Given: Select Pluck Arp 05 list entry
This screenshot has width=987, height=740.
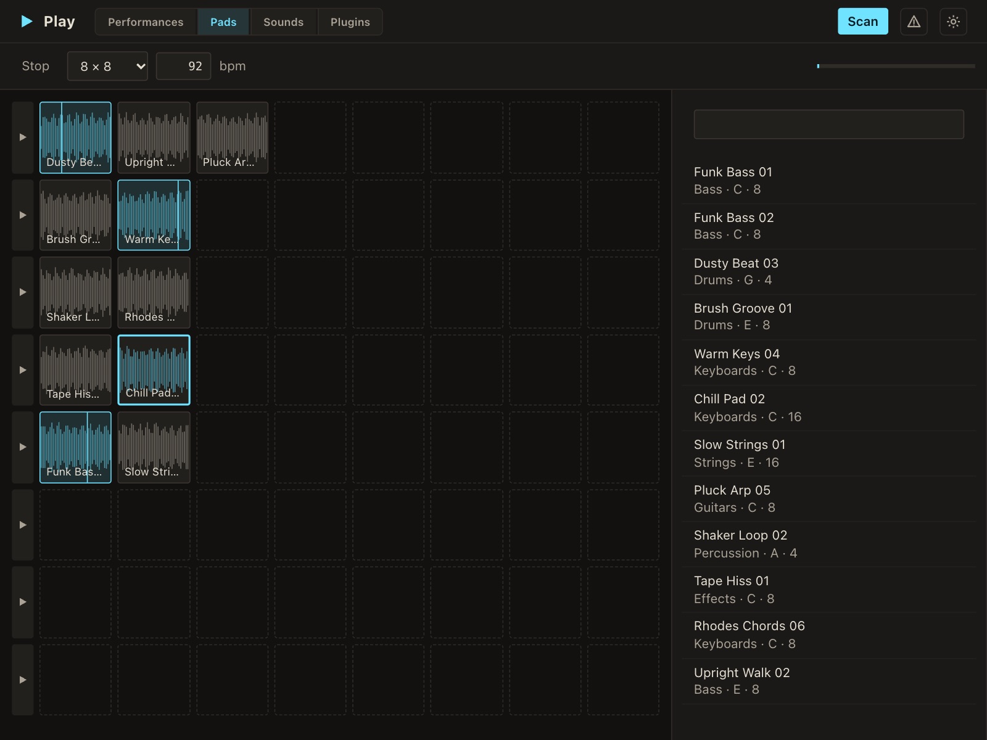Looking at the screenshot, I should [828, 499].
